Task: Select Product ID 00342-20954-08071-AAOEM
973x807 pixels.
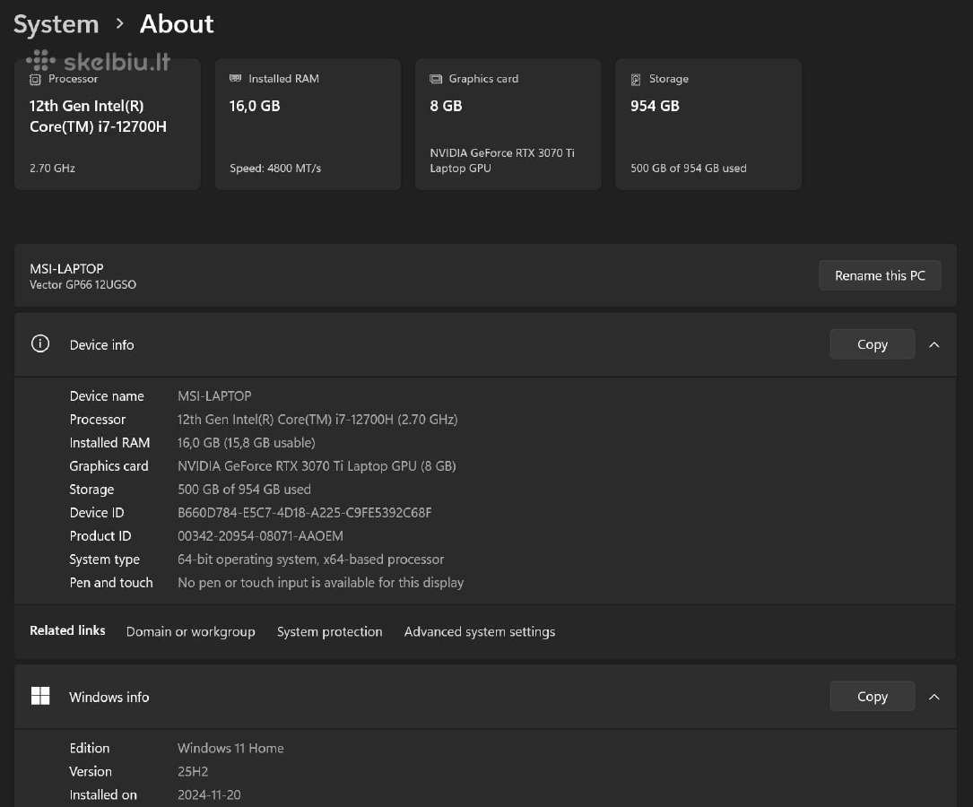Action: coord(260,536)
